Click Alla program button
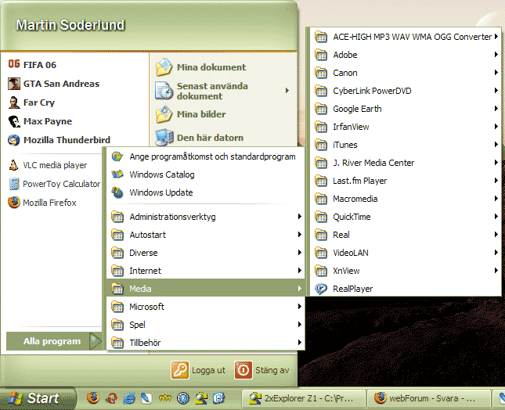The width and height of the screenshot is (505, 410). pos(54,341)
